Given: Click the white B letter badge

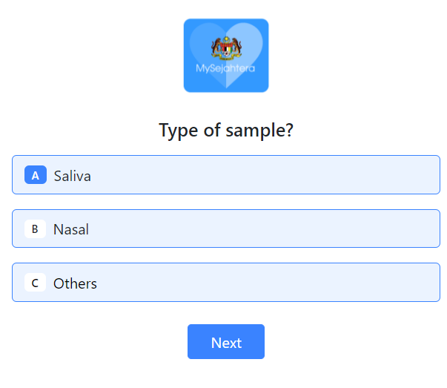Looking at the screenshot, I should [x=35, y=229].
